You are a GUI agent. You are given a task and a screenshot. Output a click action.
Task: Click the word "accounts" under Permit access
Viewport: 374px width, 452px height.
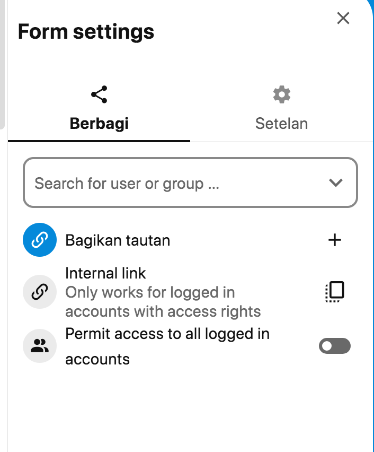point(97,359)
